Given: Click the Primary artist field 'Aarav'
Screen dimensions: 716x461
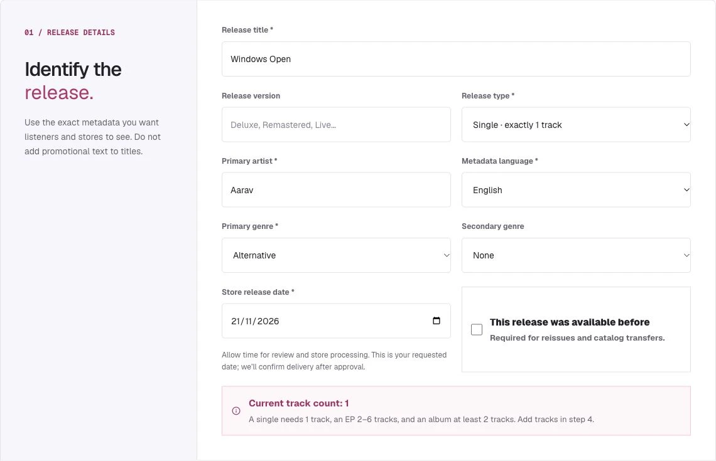Looking at the screenshot, I should 336,189.
